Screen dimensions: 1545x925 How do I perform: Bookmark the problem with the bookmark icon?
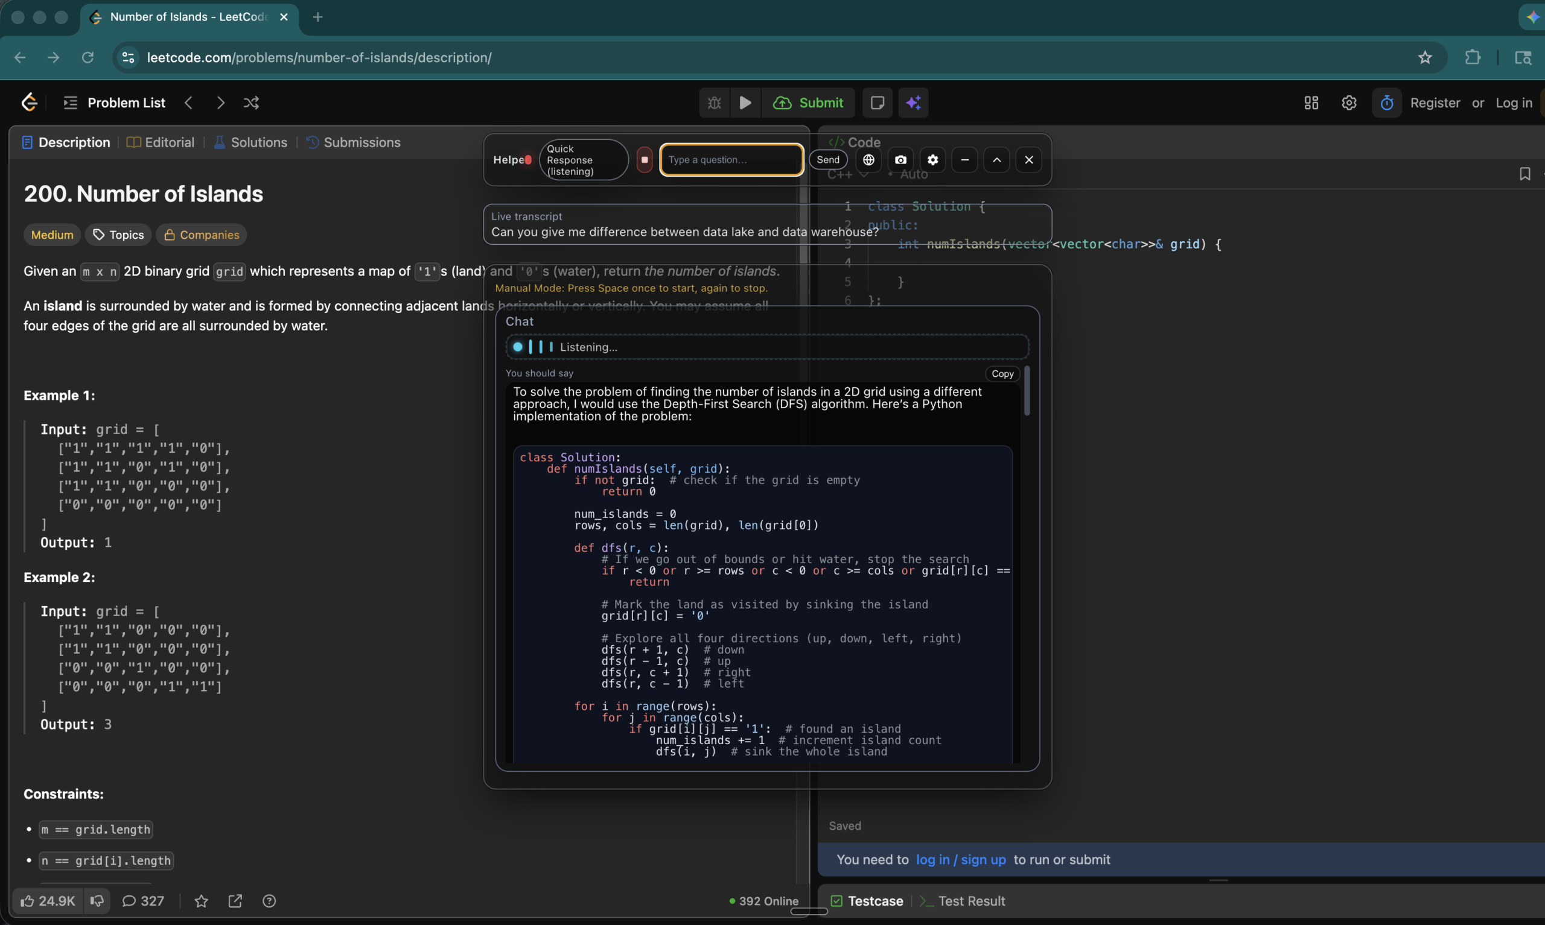tap(1525, 174)
